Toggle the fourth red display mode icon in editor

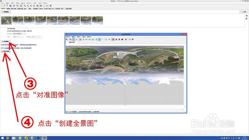coord(122,40)
